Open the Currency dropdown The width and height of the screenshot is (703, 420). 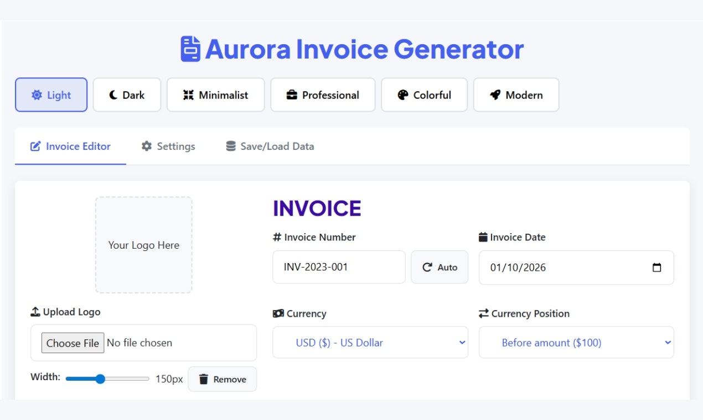[x=370, y=342]
